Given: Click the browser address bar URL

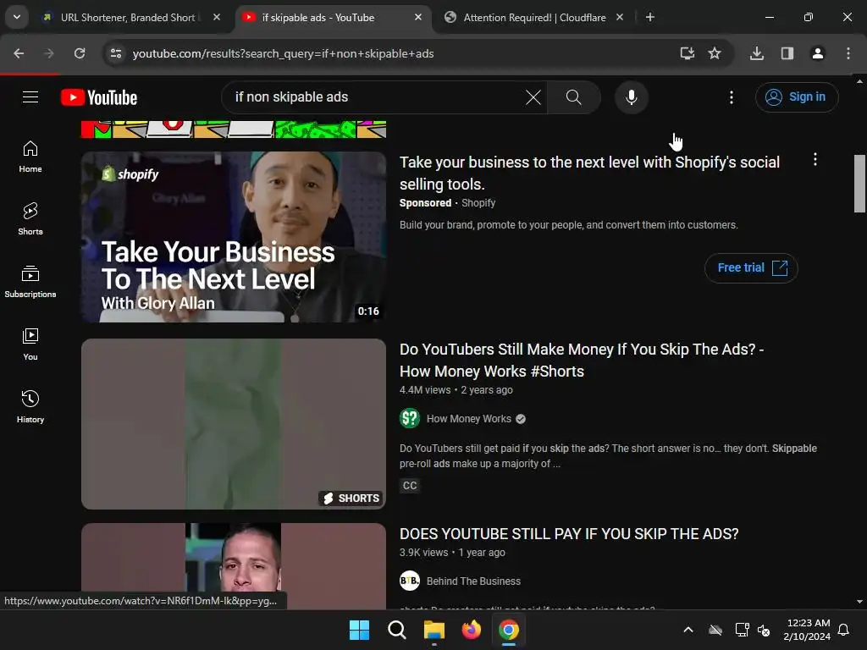Looking at the screenshot, I should point(283,53).
